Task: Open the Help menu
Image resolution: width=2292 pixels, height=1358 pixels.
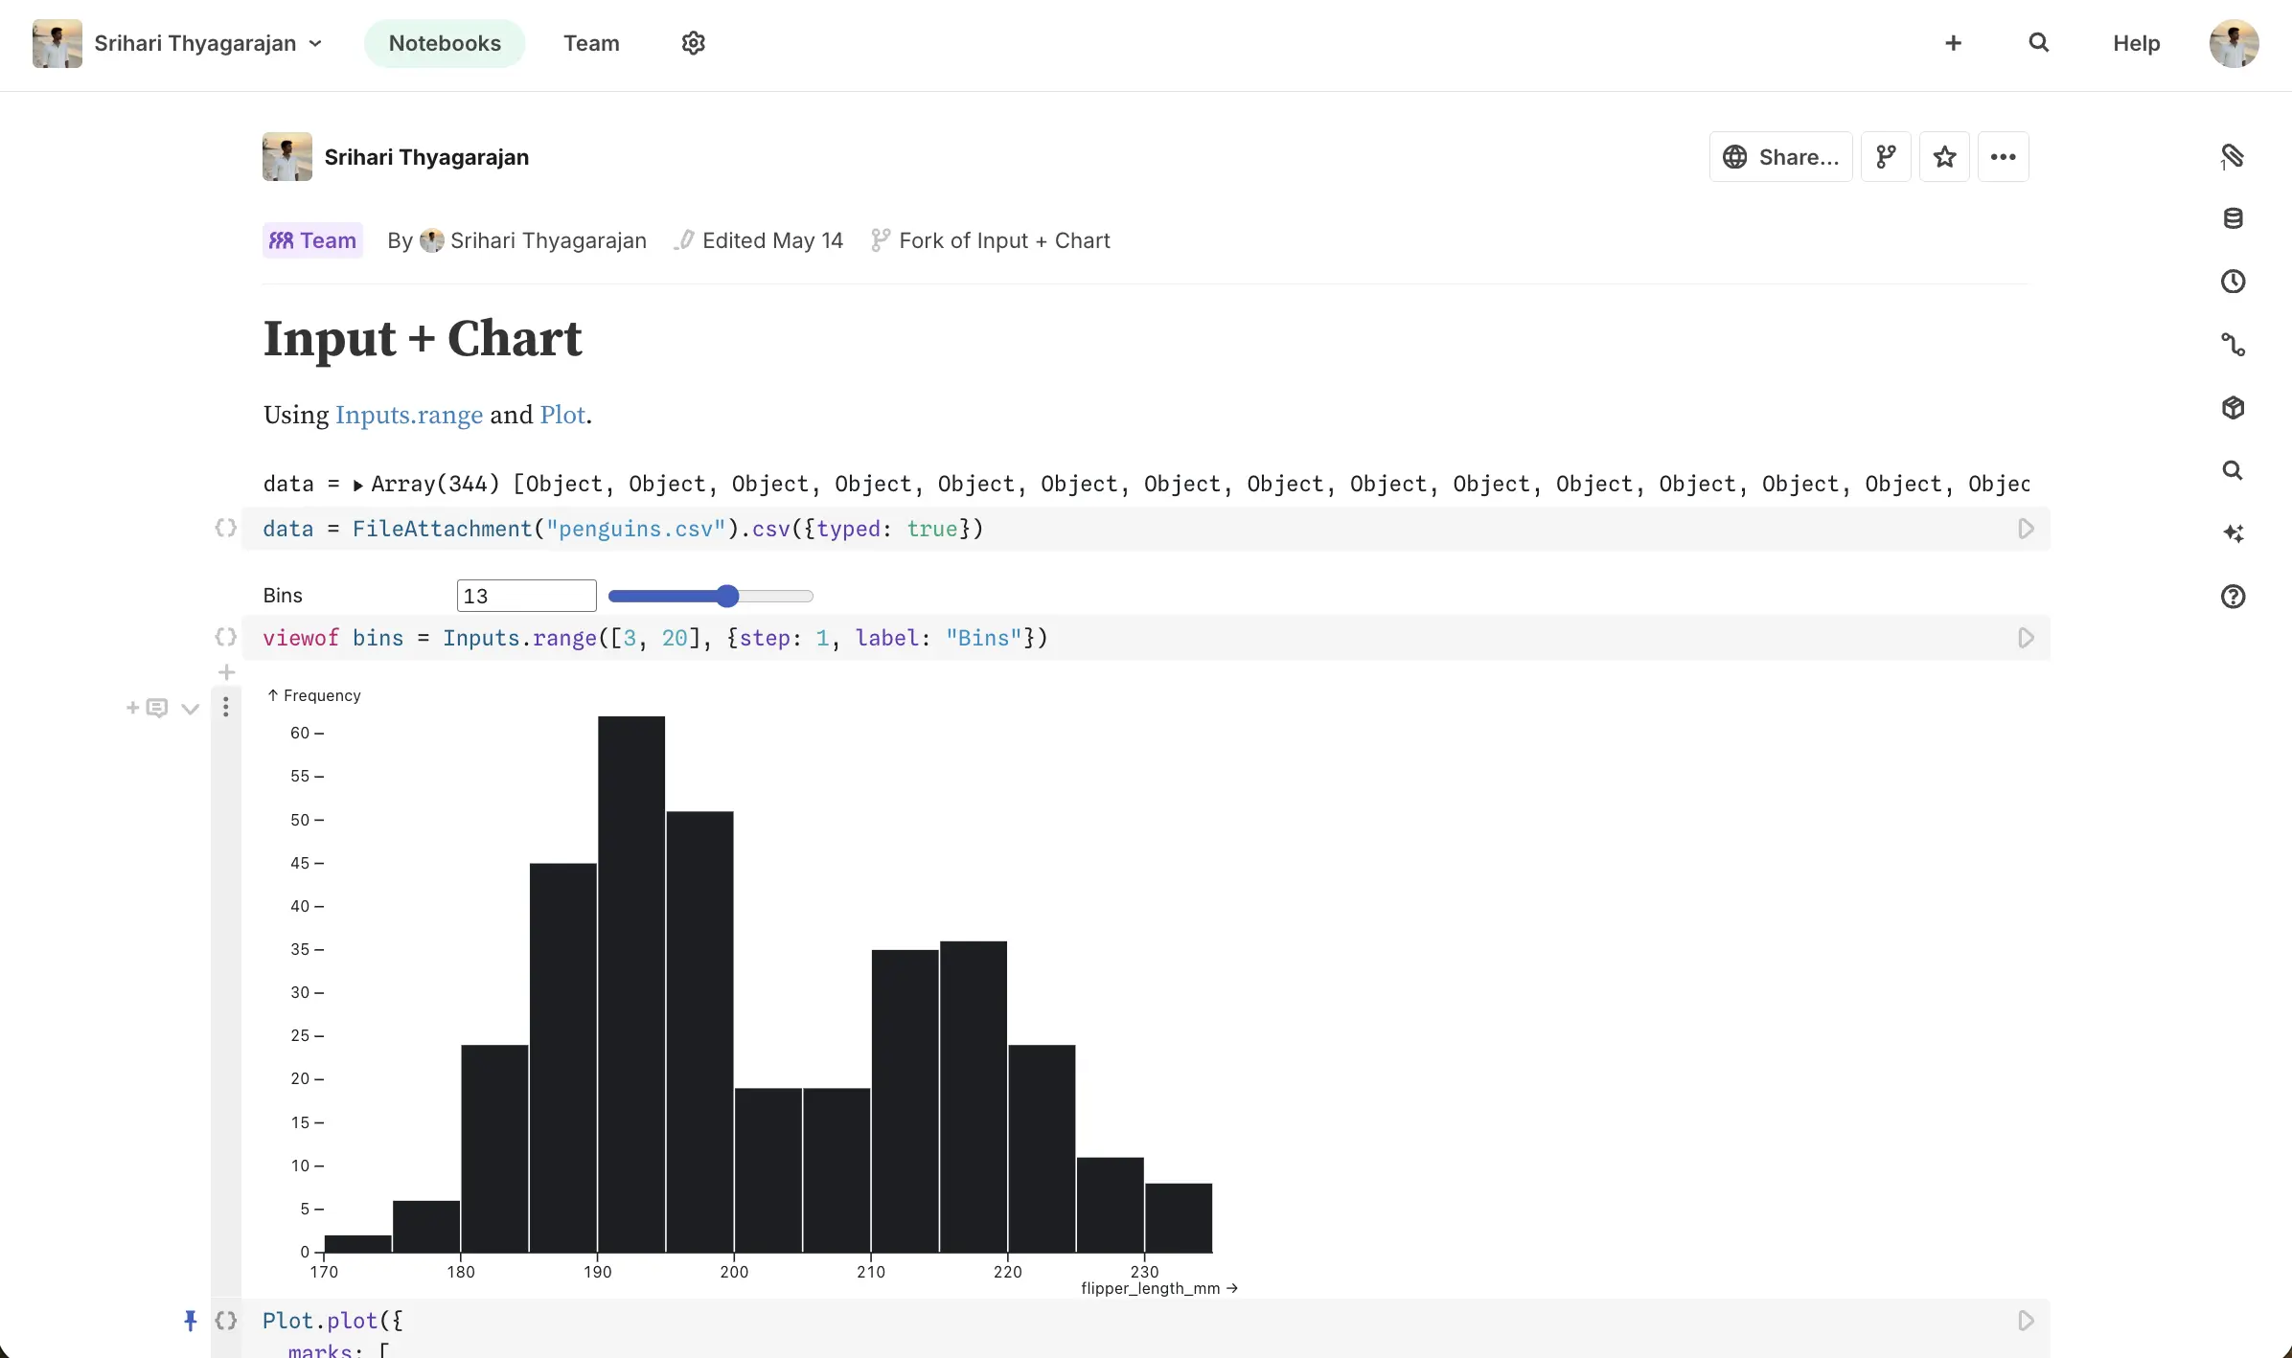Action: point(2136,43)
